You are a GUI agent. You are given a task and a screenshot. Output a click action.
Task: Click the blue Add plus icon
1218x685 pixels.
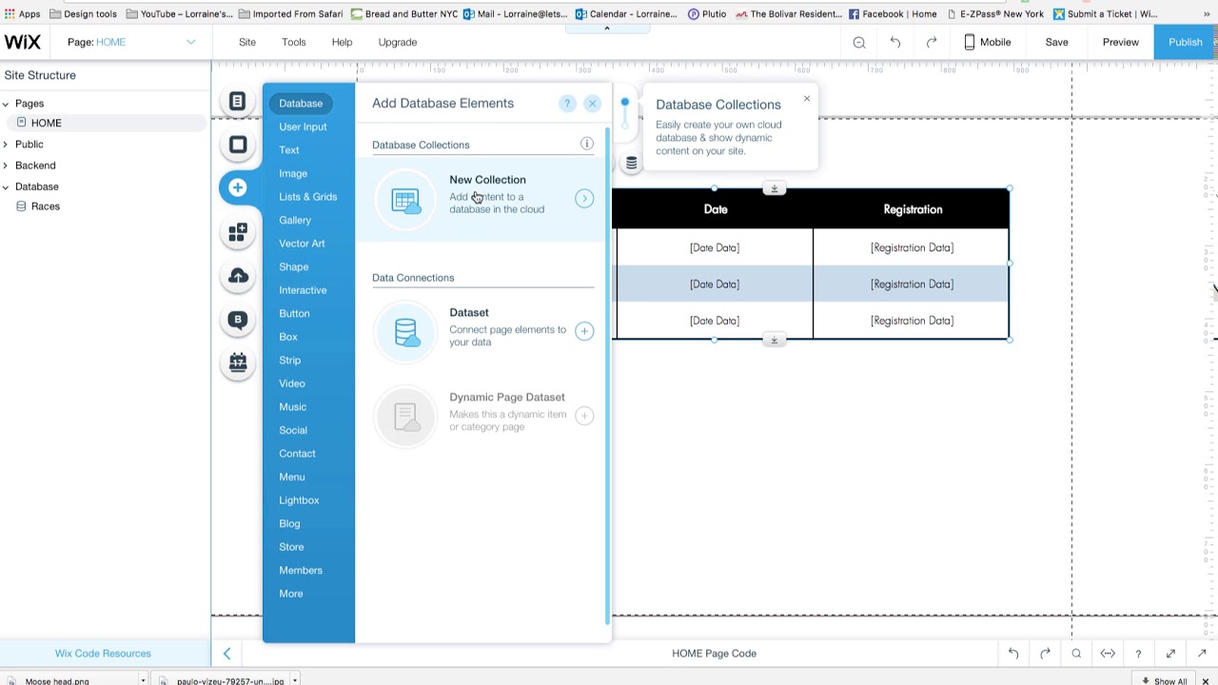[x=238, y=187]
